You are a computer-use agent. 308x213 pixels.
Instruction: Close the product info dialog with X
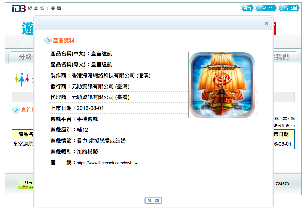266,23
